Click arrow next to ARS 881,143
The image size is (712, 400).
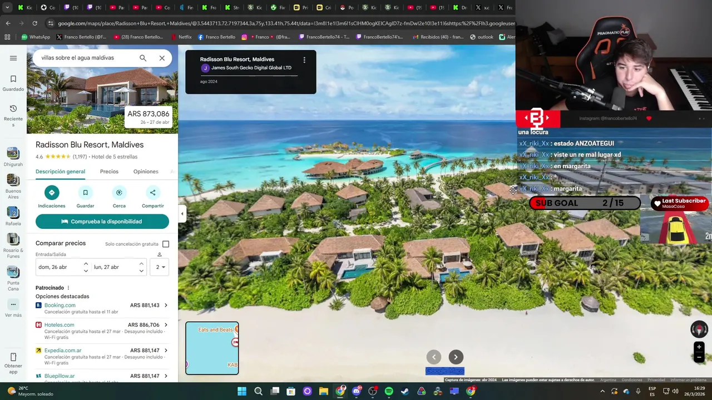point(166,306)
